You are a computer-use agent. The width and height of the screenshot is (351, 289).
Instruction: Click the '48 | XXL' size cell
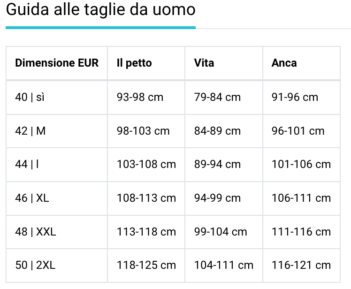click(36, 232)
